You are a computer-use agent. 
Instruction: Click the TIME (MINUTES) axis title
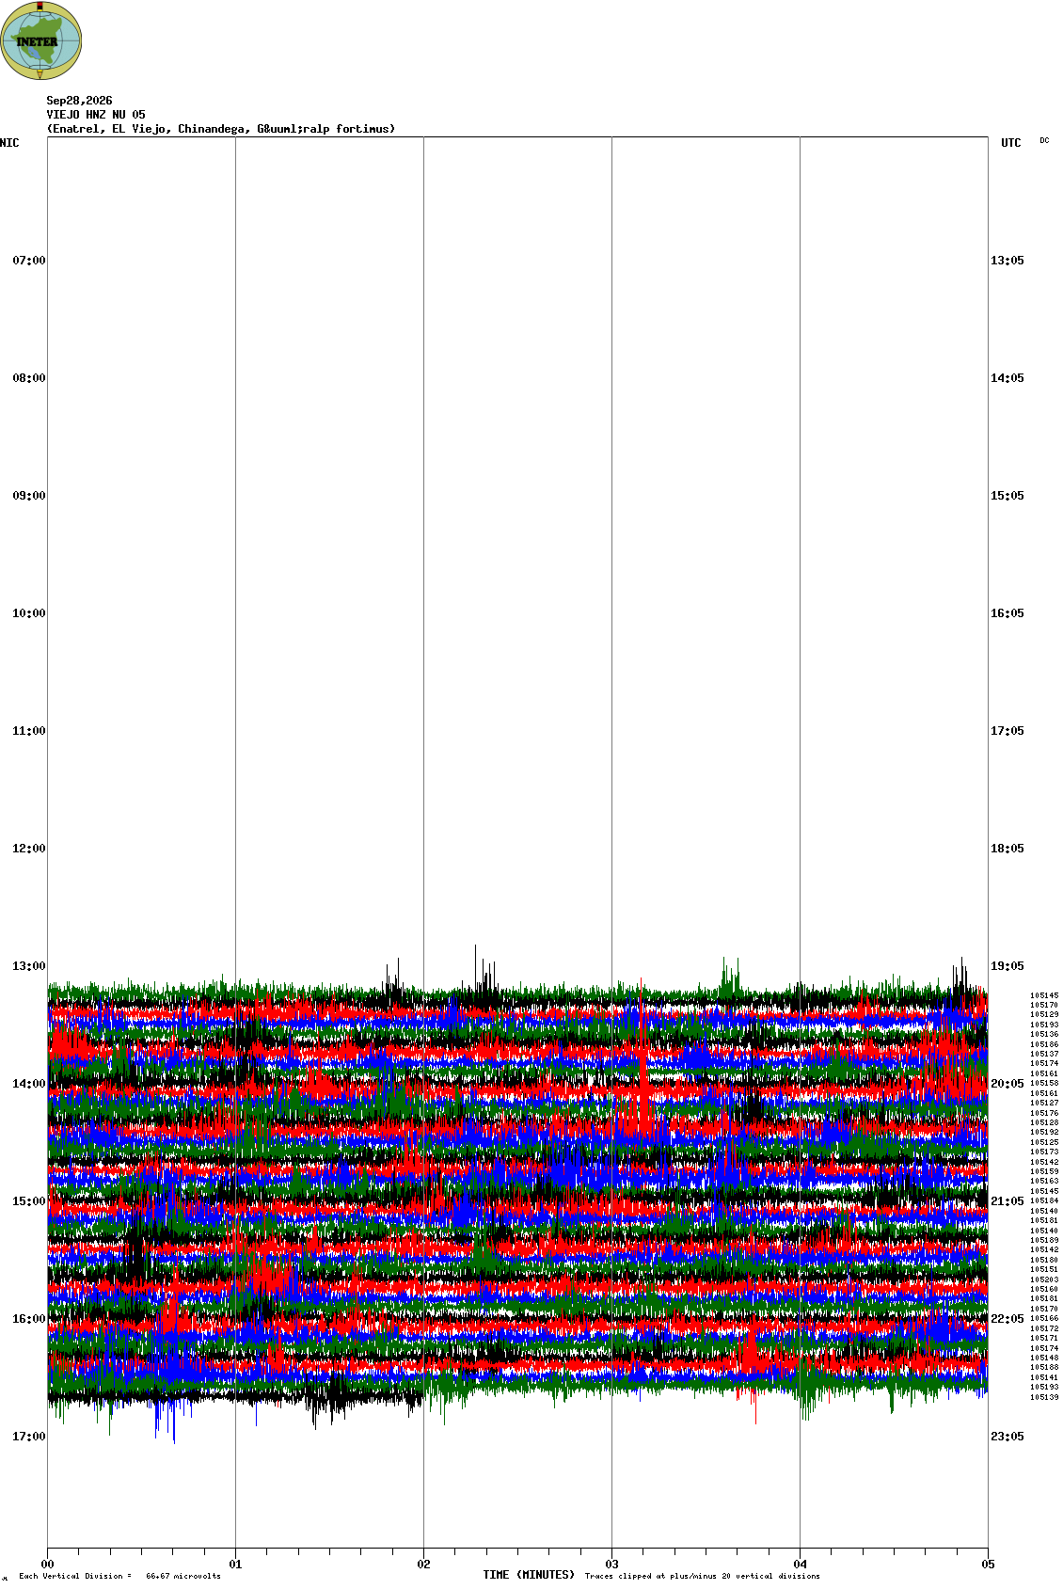coord(529,1574)
